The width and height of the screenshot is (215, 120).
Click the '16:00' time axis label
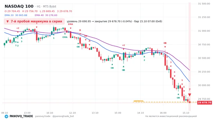click(163, 113)
